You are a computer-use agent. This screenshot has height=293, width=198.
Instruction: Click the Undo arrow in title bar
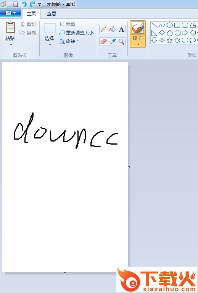tap(24, 4)
